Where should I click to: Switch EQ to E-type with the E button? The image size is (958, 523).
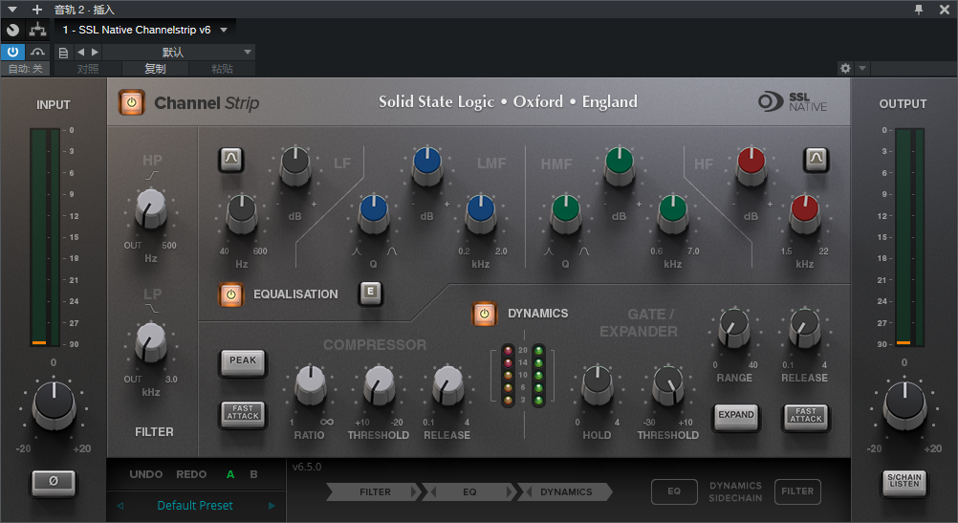pos(370,293)
